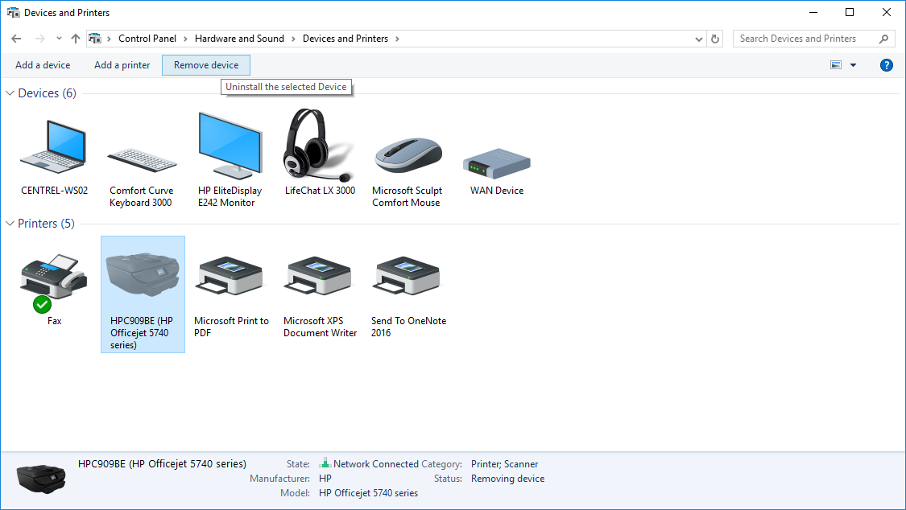Maximize the Devices and Printers window
The width and height of the screenshot is (906, 510).
coord(850,12)
